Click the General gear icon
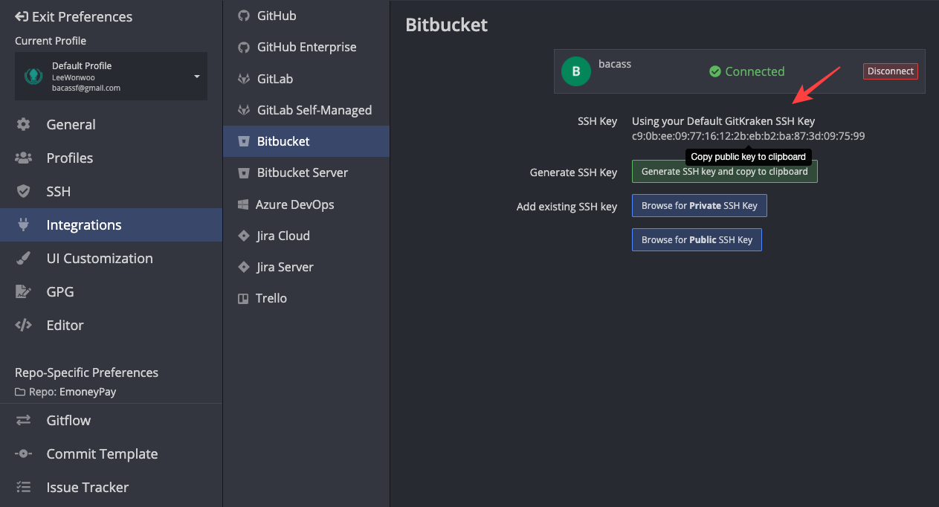 [x=24, y=124]
